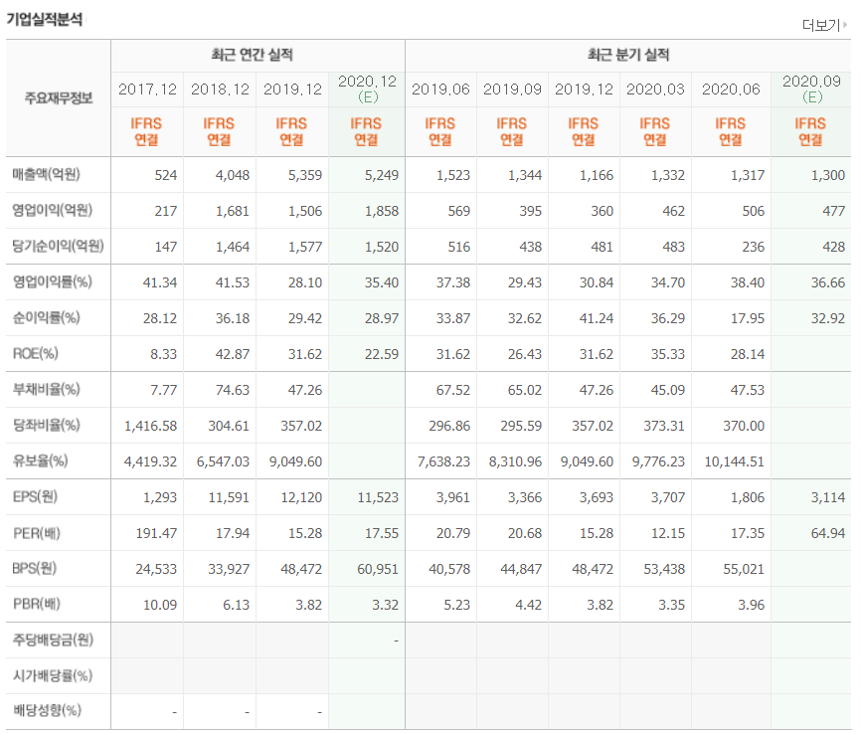Select quarterly operating profit 569
Image resolution: width=861 pixels, height=734 pixels.
459,211
